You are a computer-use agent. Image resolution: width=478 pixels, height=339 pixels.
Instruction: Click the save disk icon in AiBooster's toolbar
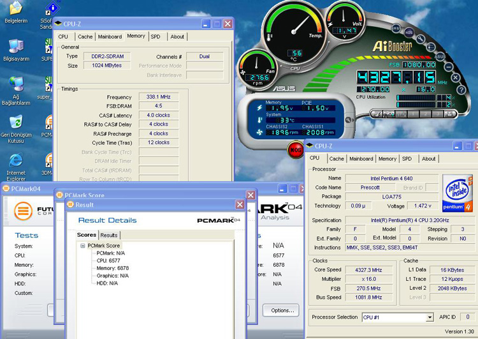(x=449, y=114)
